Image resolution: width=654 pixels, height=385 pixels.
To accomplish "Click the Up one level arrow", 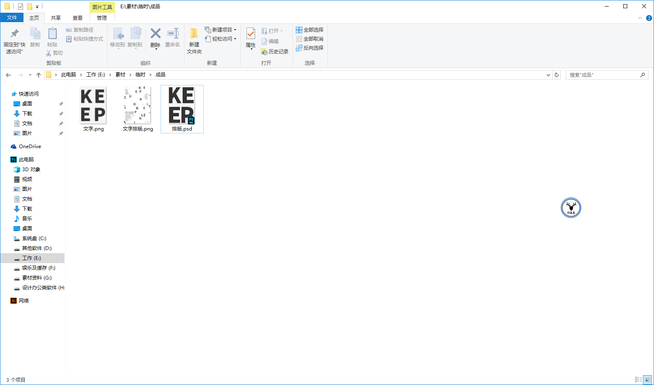I will coord(39,75).
